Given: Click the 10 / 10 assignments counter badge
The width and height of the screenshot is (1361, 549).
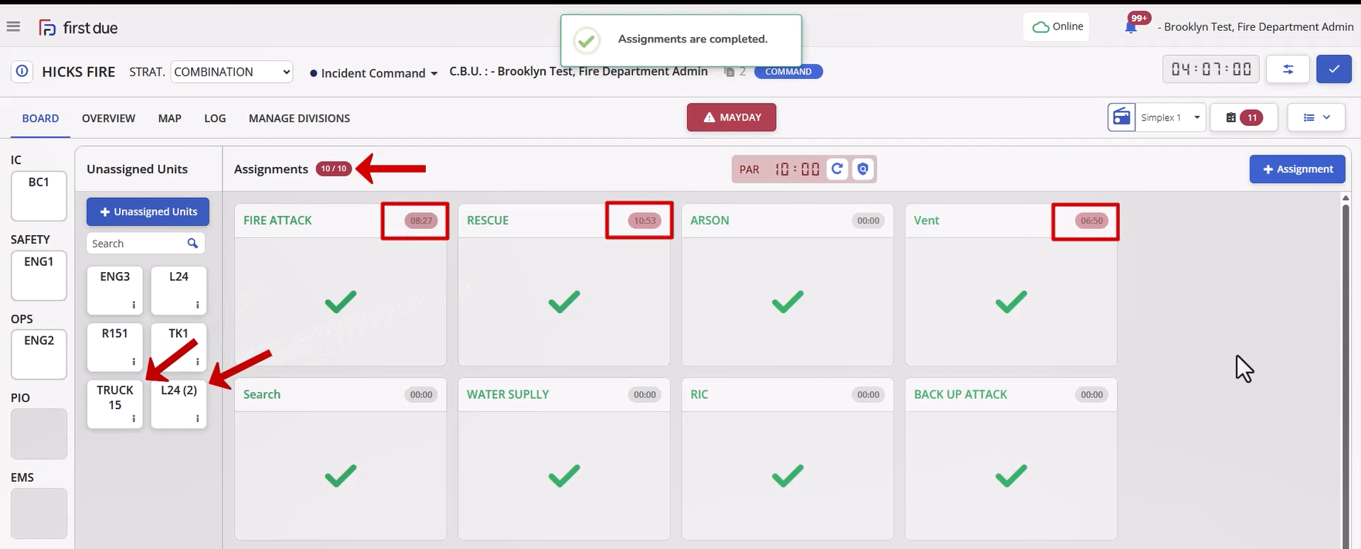Looking at the screenshot, I should tap(333, 169).
